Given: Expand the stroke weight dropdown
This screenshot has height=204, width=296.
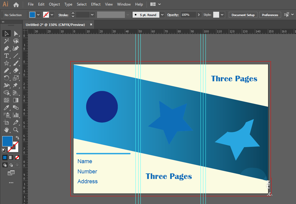Looking at the screenshot, I should click(92, 15).
